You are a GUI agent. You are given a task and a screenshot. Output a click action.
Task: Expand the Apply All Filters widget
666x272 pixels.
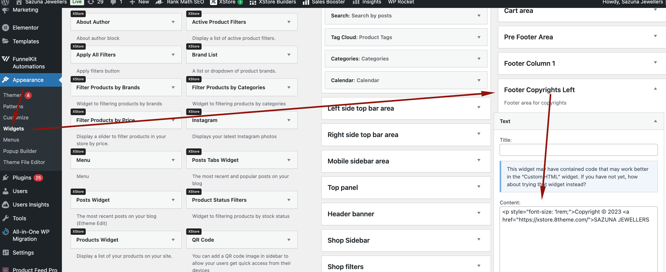(173, 55)
